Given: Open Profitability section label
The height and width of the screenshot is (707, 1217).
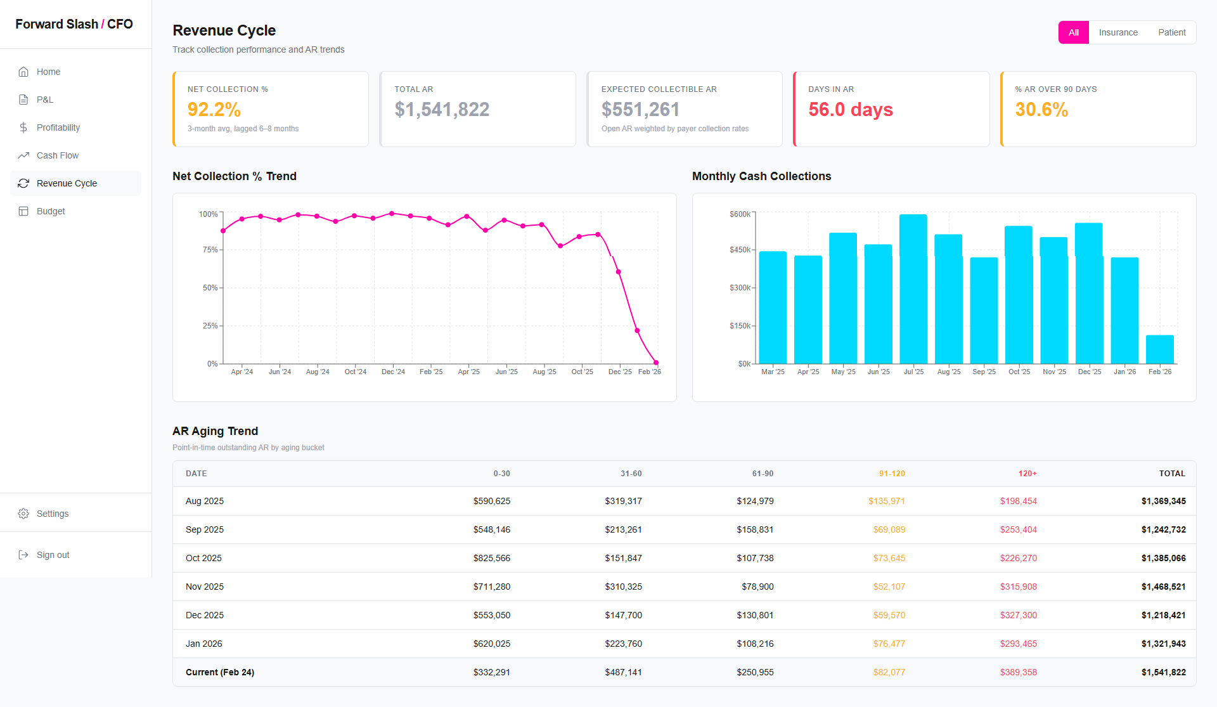Looking at the screenshot, I should click(x=58, y=127).
